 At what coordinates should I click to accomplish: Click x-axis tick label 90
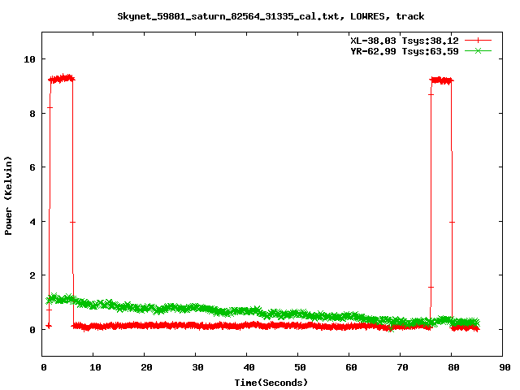505,367
